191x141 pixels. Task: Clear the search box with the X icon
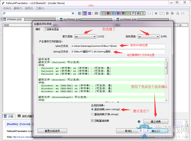point(73,13)
